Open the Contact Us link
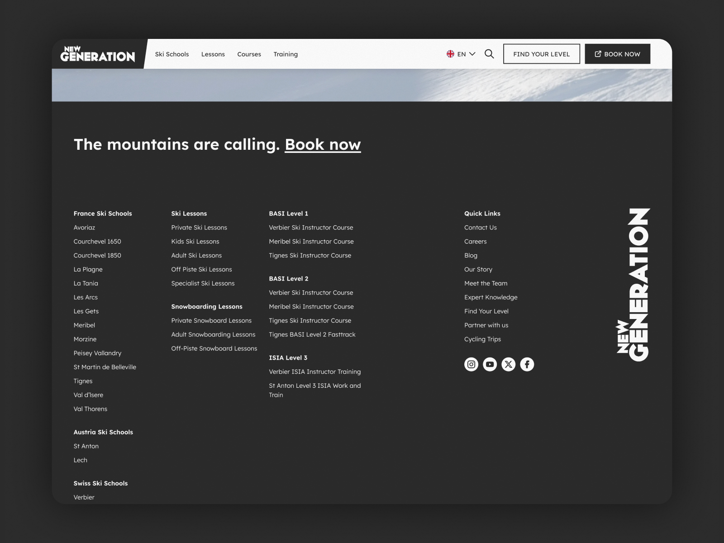 (x=481, y=228)
